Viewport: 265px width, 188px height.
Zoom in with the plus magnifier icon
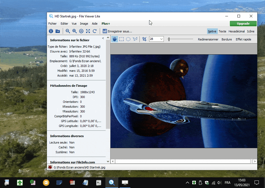(x=75, y=31)
